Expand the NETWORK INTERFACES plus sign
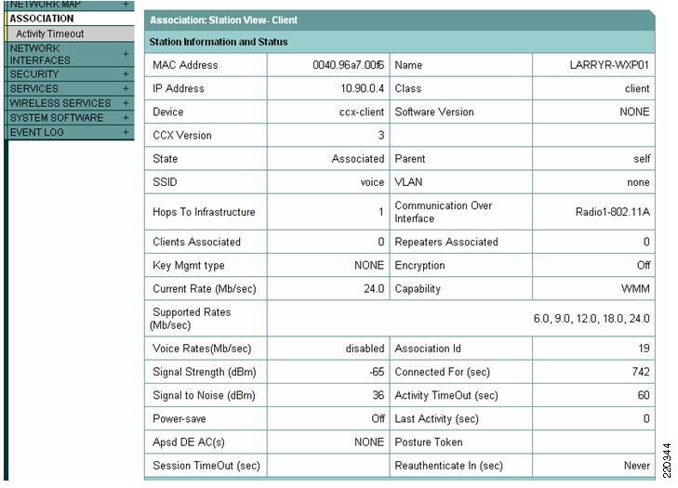The width and height of the screenshot is (678, 488). click(126, 54)
